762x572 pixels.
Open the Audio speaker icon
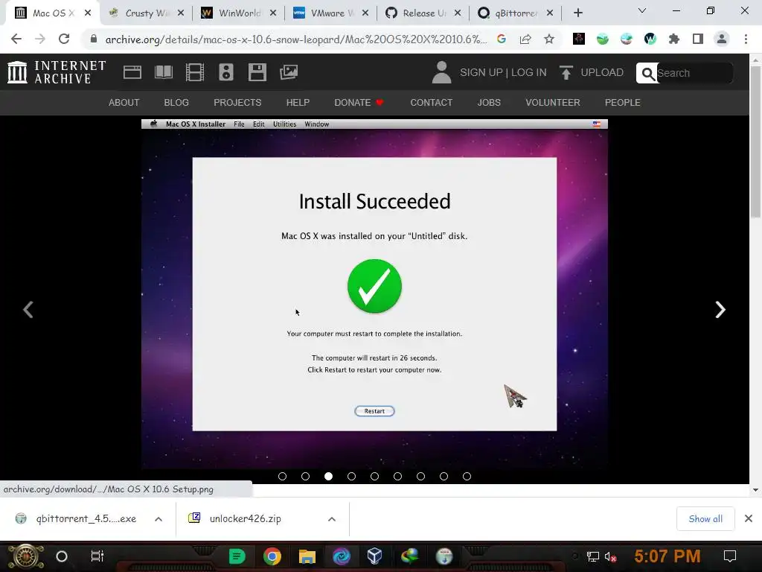click(226, 72)
